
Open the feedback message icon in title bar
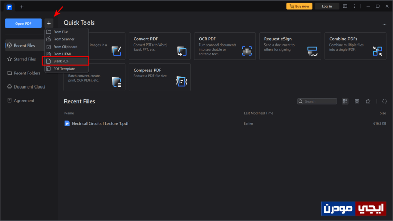click(345, 6)
